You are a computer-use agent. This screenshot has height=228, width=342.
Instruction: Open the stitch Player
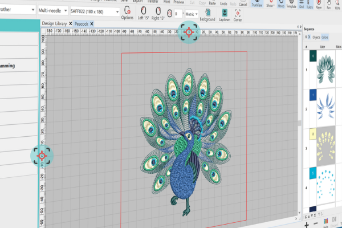click(x=319, y=5)
